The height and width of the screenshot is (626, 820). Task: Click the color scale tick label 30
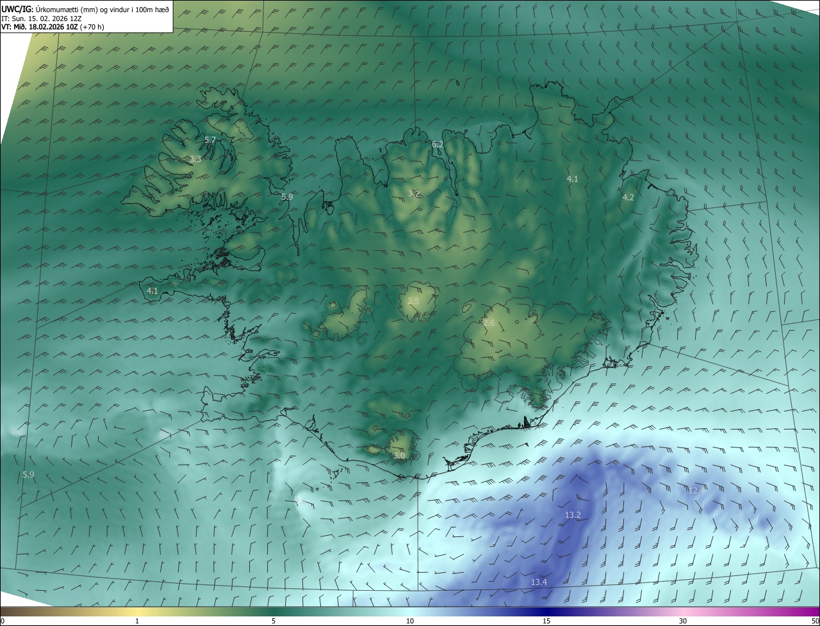pyautogui.click(x=683, y=621)
